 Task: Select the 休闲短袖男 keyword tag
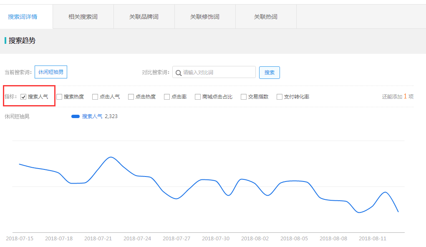(x=50, y=72)
